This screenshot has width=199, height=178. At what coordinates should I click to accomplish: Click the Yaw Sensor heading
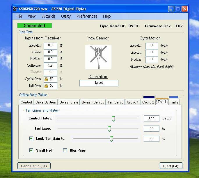[98, 38]
